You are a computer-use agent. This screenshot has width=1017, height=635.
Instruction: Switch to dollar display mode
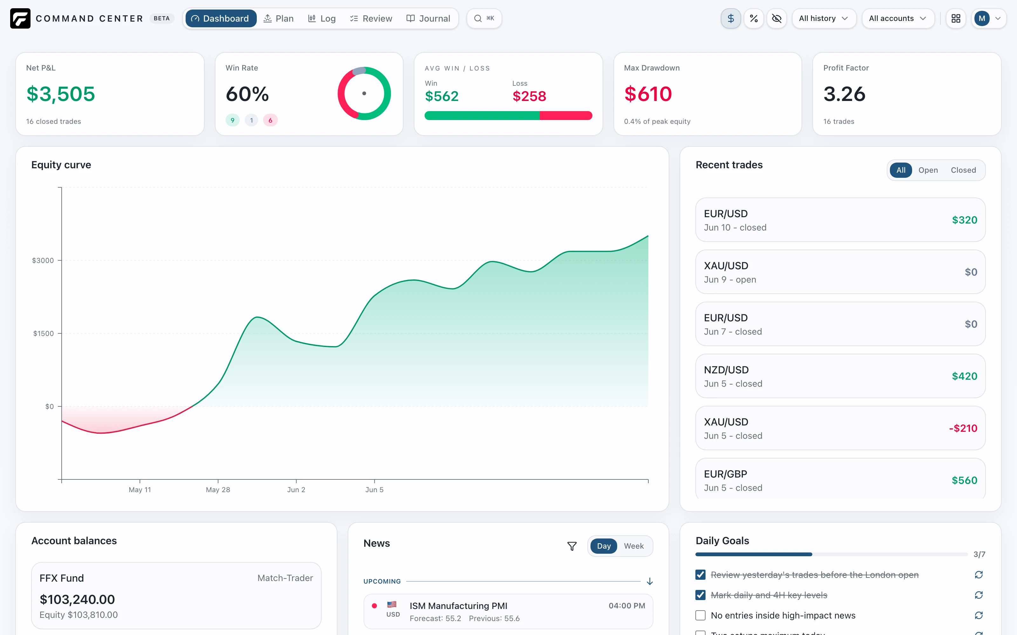[x=731, y=18]
